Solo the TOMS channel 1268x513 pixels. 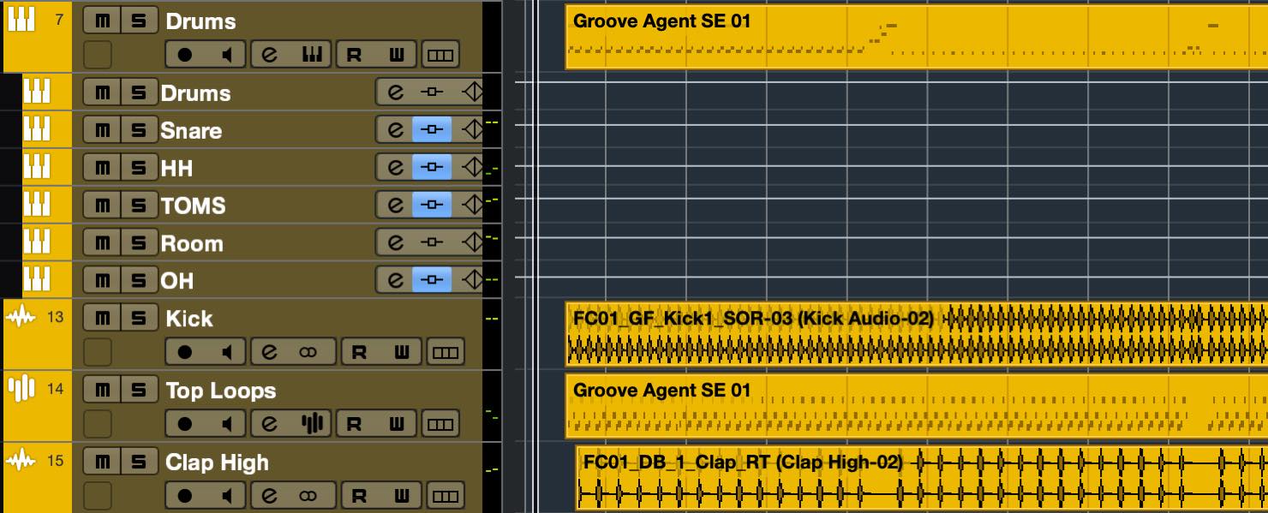[x=139, y=206]
